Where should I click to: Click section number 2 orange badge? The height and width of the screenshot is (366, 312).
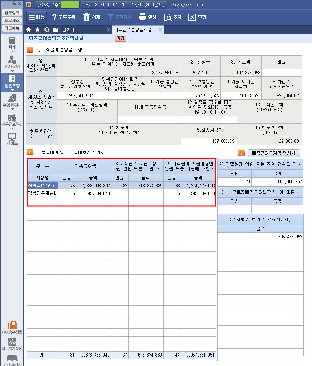241,153
